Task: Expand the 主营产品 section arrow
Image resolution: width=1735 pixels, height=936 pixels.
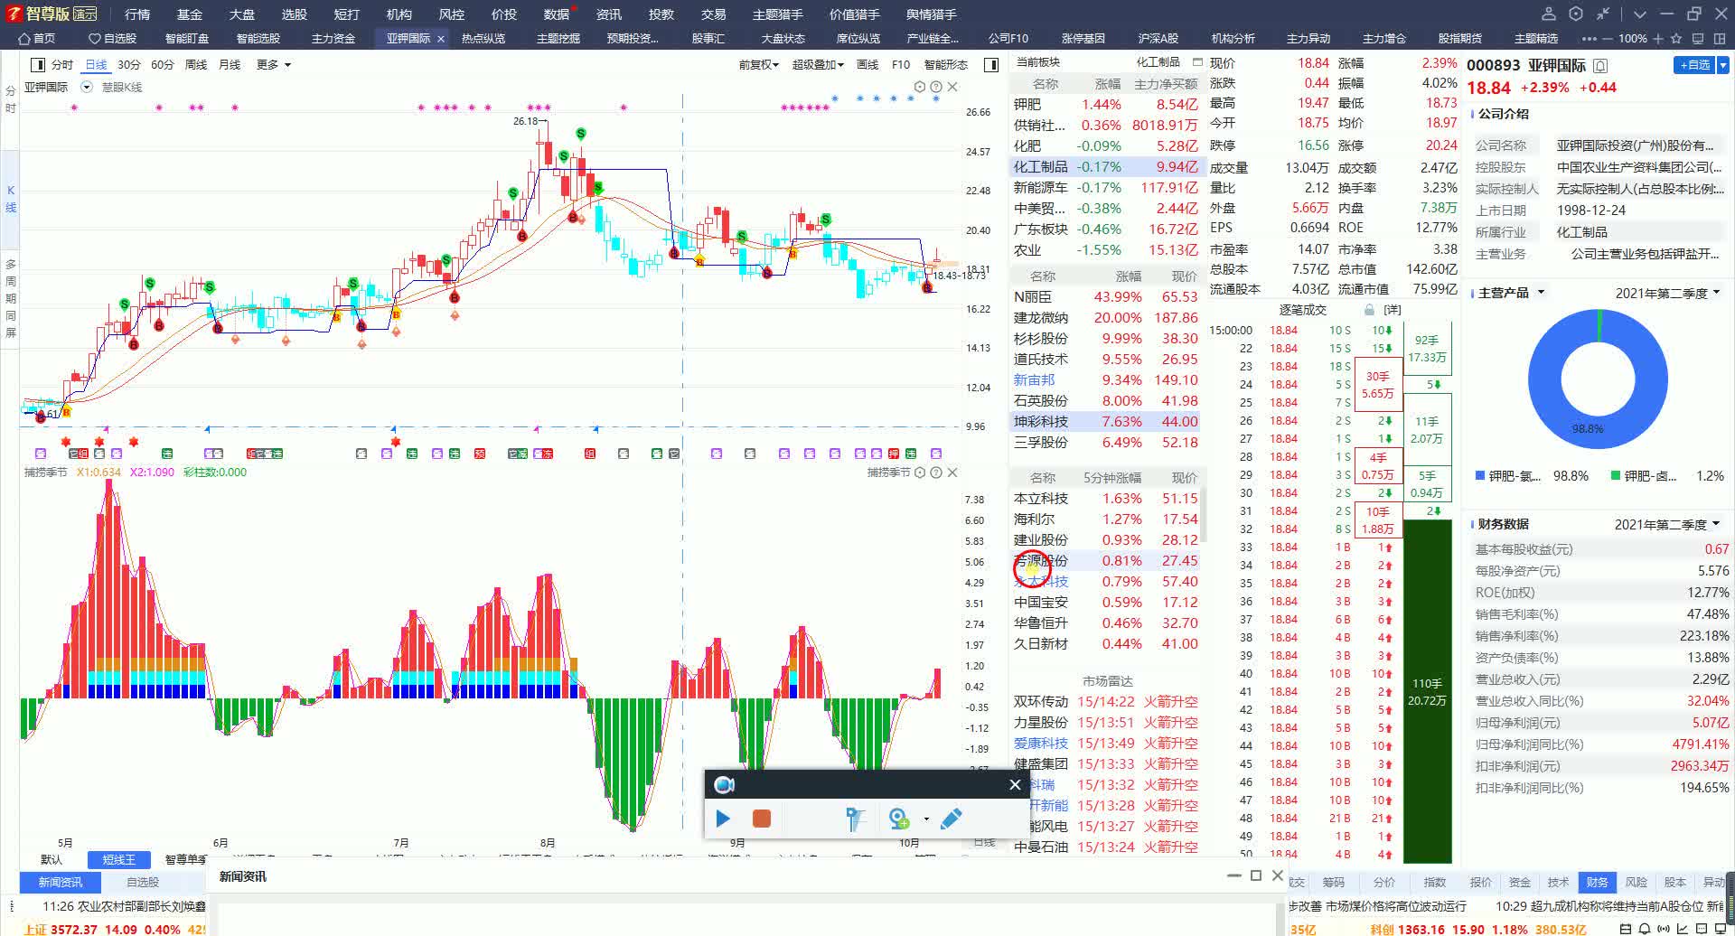Action: click(x=1542, y=293)
